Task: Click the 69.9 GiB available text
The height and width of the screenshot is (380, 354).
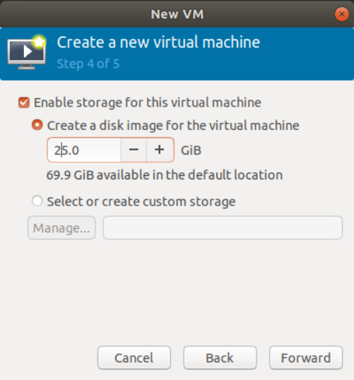Action: (165, 175)
